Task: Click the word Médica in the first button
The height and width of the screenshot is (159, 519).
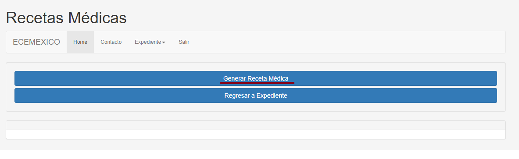Action: click(x=279, y=78)
